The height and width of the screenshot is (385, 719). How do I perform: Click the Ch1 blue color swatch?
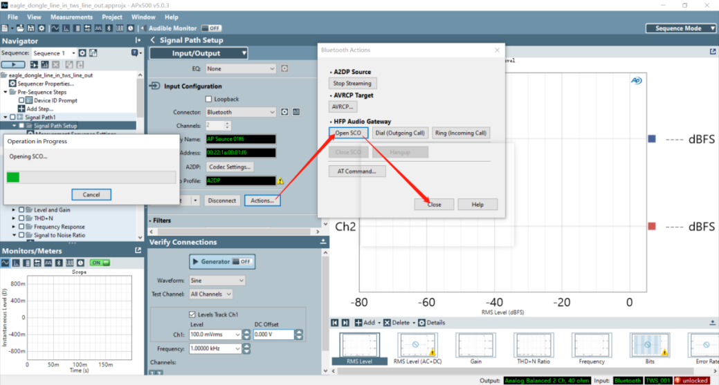[652, 139]
